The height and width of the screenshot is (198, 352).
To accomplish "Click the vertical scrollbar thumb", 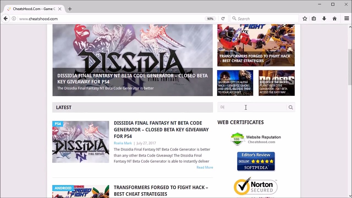I will coord(350,67).
